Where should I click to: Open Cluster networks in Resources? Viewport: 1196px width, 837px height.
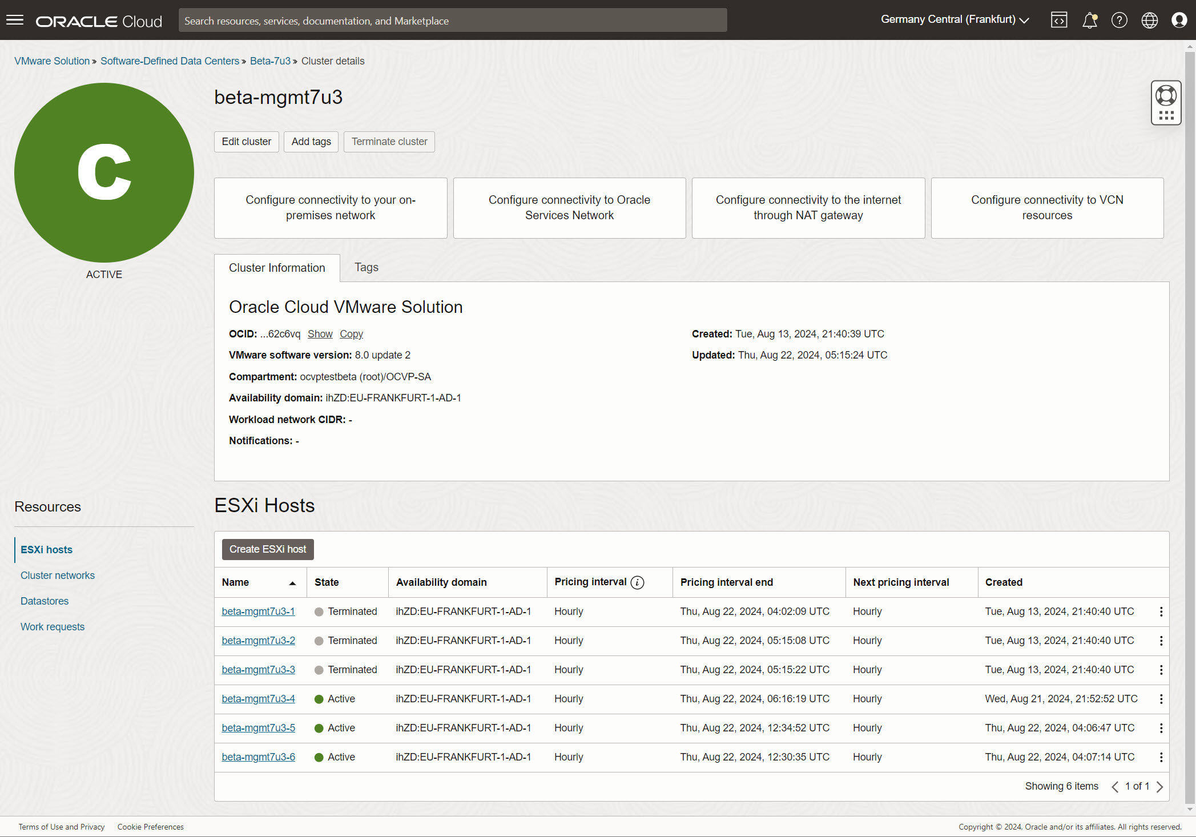coord(58,576)
